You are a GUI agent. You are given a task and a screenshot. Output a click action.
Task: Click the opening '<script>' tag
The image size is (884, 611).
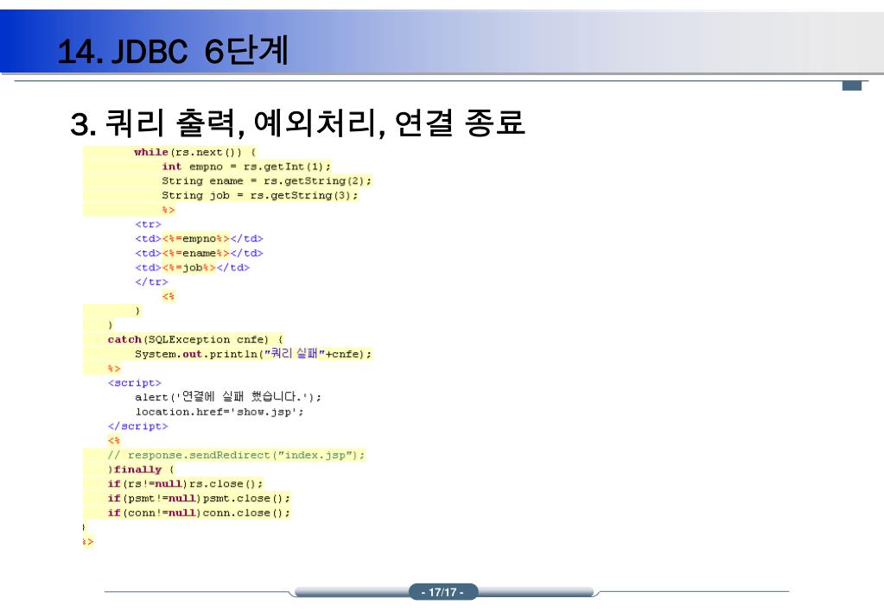click(x=135, y=383)
